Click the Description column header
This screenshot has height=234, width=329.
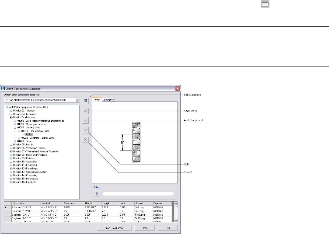click(x=26, y=203)
